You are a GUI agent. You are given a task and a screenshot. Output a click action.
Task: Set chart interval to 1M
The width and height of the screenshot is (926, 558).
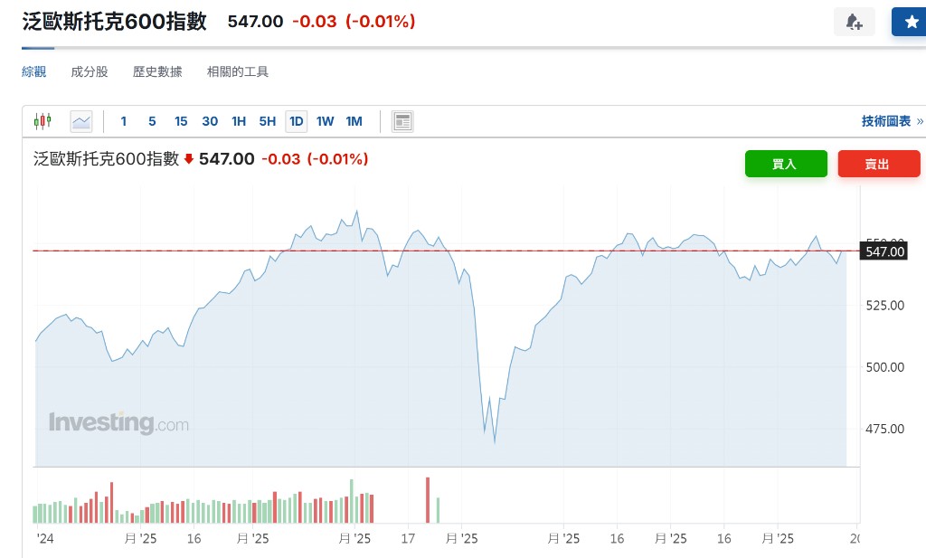point(354,121)
